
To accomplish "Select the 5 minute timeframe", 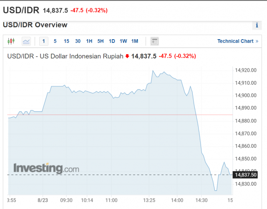I will point(55,41).
